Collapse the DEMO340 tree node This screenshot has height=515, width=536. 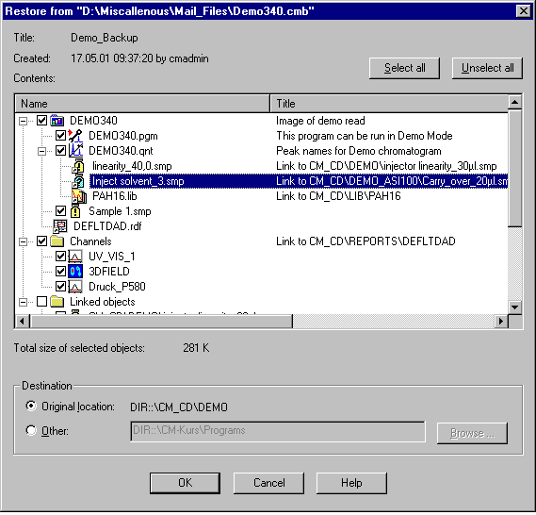coord(23,121)
